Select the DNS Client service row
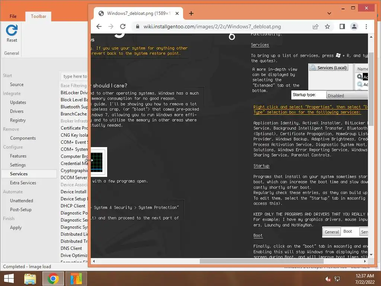The height and width of the screenshot is (286, 381). tap(74, 248)
